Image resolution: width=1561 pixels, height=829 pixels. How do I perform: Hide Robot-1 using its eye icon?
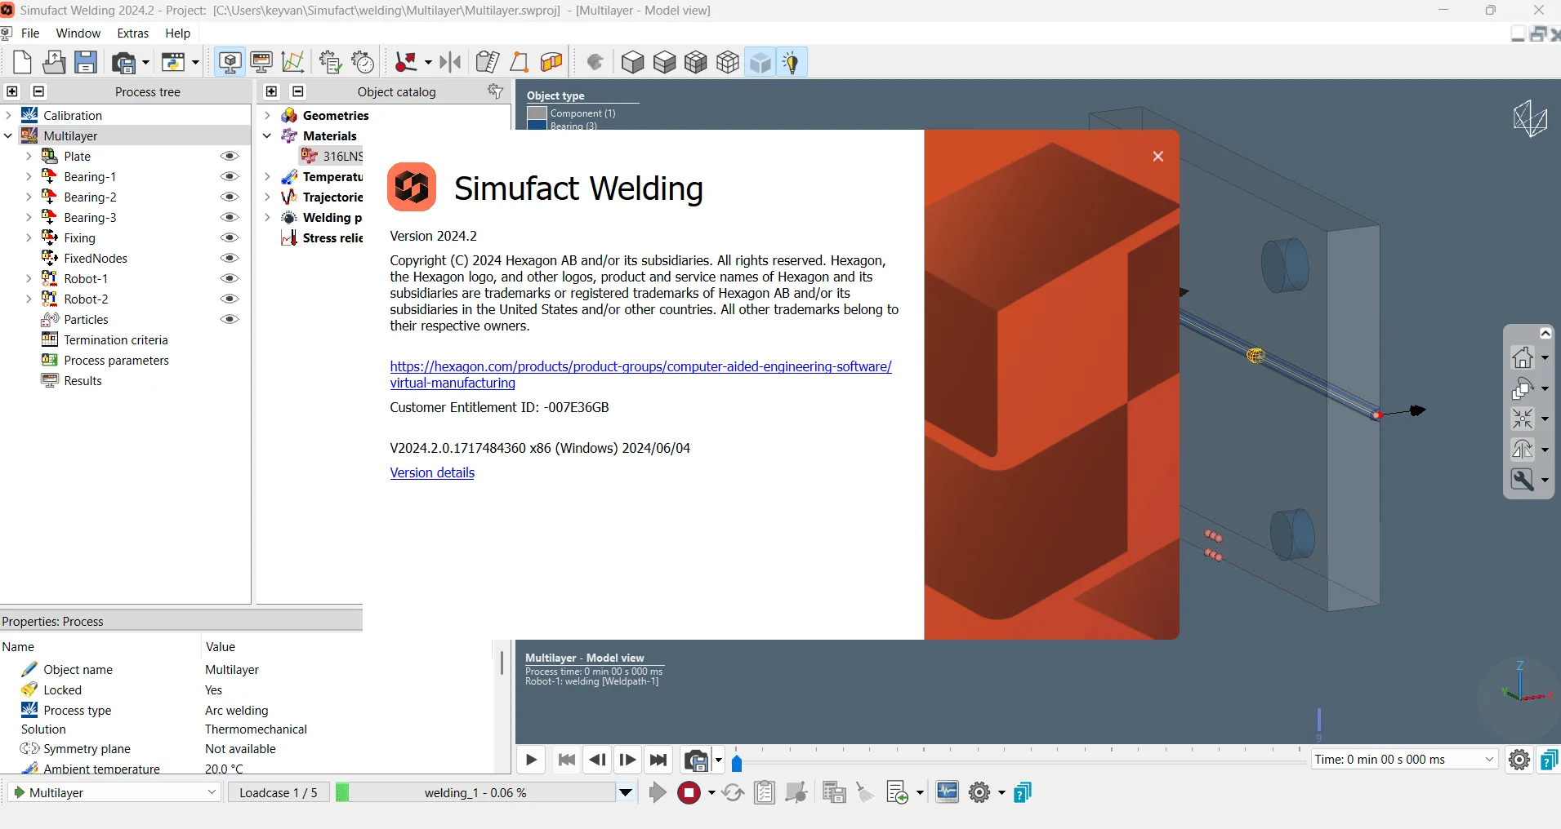pos(230,278)
